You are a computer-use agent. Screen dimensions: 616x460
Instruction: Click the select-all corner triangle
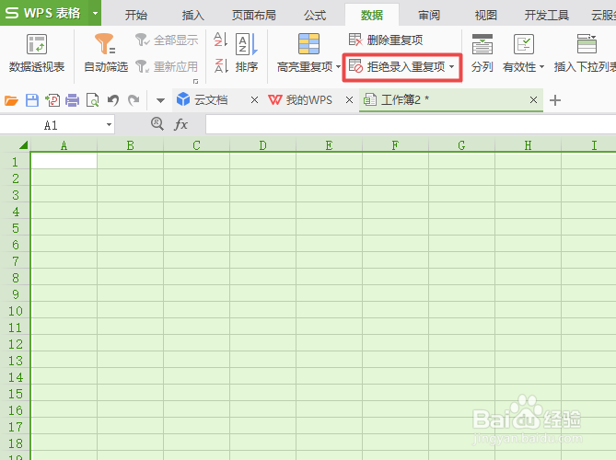tap(24, 145)
